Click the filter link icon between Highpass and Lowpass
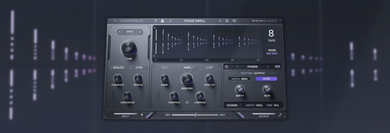Viewport: 390px width, 133px height. (x=187, y=102)
